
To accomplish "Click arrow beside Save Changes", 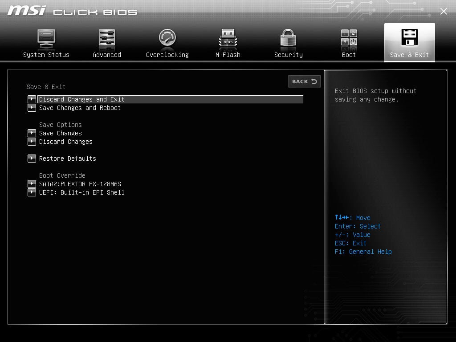I will point(32,133).
